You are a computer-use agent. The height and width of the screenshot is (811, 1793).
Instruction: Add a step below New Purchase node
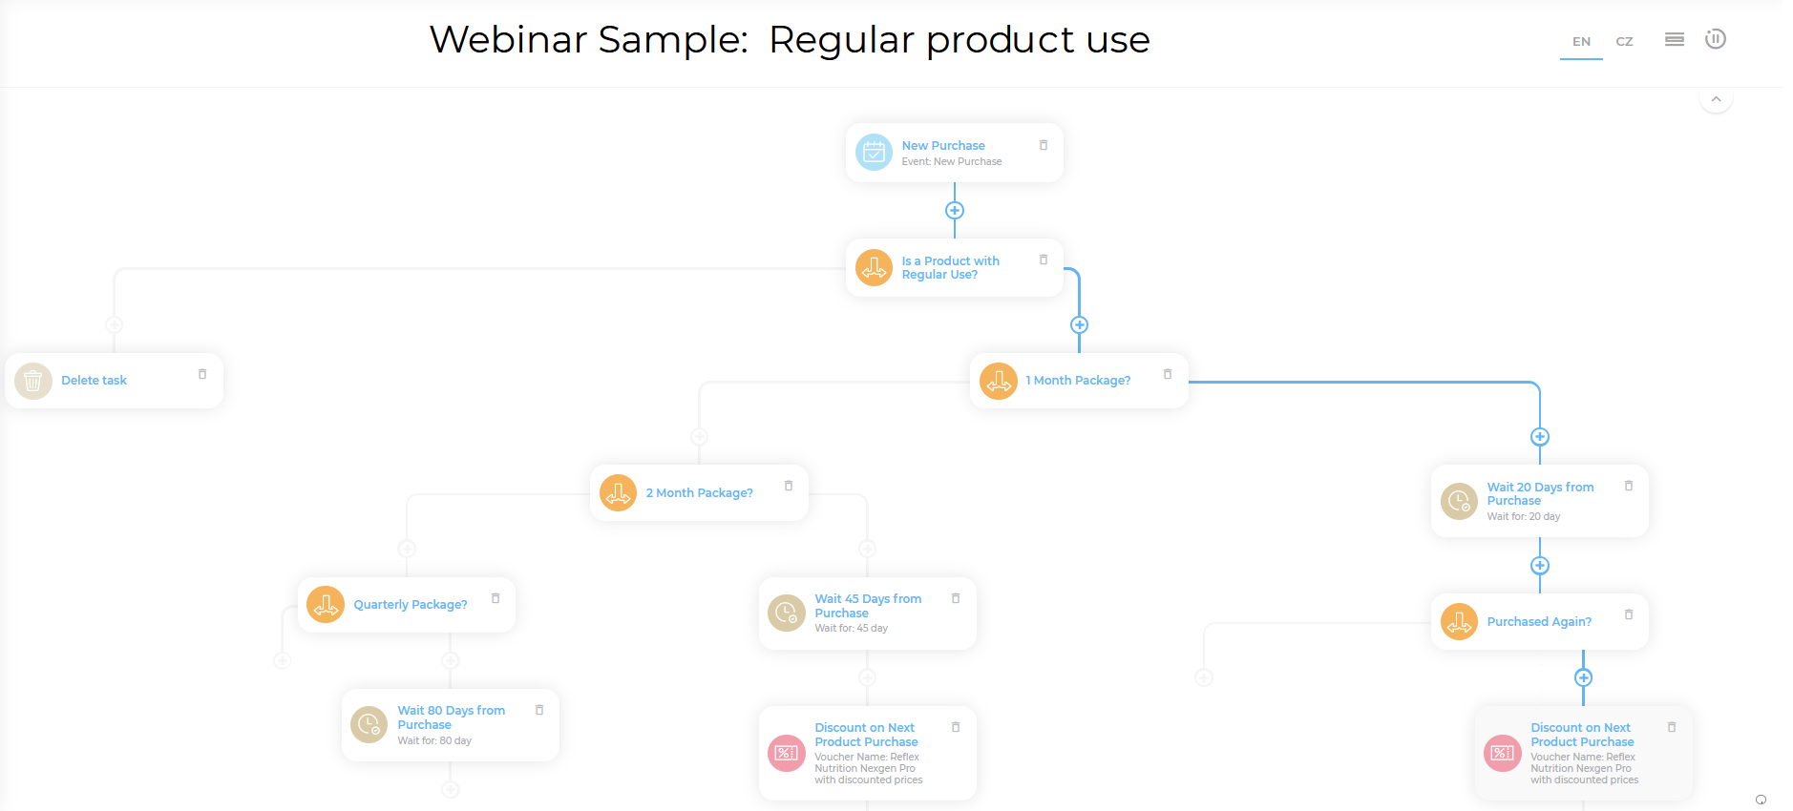[x=955, y=211]
